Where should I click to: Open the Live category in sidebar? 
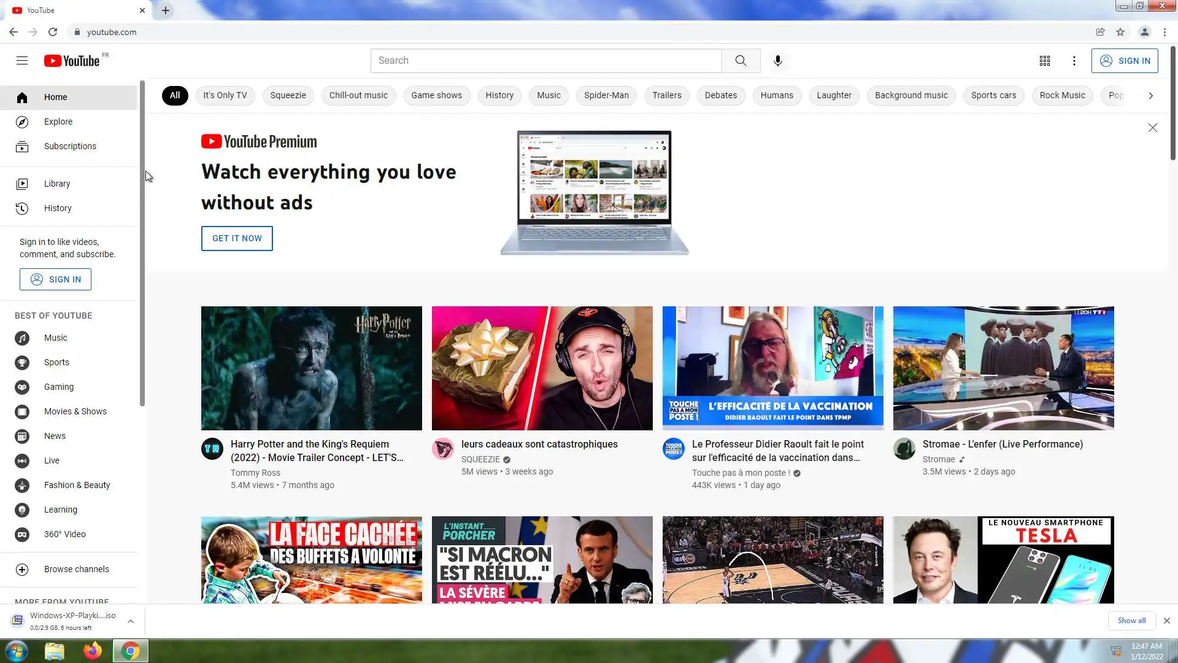pos(52,460)
